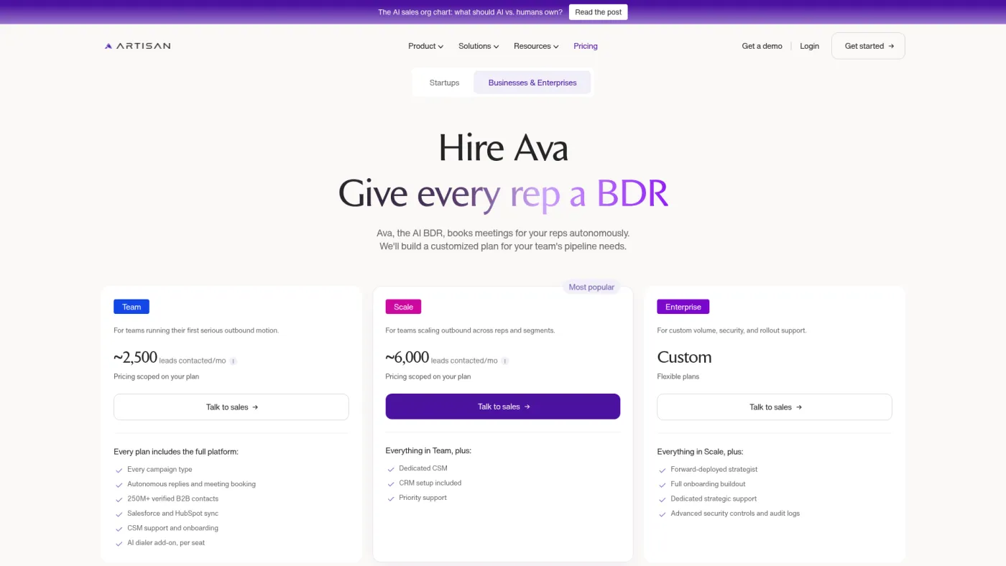Screen dimensions: 1006x566
Task: Click info icon beside ~6,000 leads contacted
Action: point(505,361)
